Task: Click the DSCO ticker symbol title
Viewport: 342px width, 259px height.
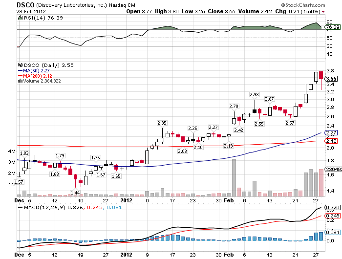Action: click(25, 5)
